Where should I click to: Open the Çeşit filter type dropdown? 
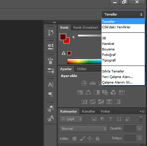click(x=71, y=119)
